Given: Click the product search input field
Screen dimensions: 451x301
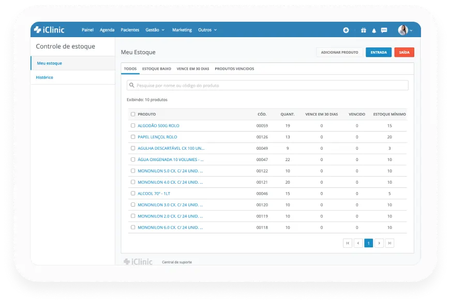Looking at the screenshot, I should point(267,85).
